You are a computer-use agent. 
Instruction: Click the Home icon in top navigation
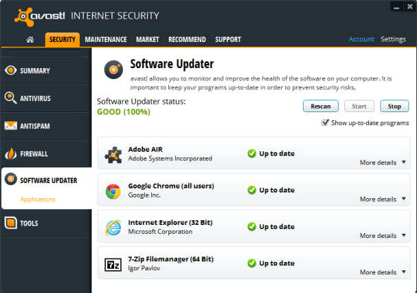30,40
